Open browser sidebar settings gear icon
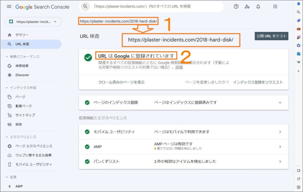Image resolution: width=303 pixels, height=192 pixels. point(299,187)
